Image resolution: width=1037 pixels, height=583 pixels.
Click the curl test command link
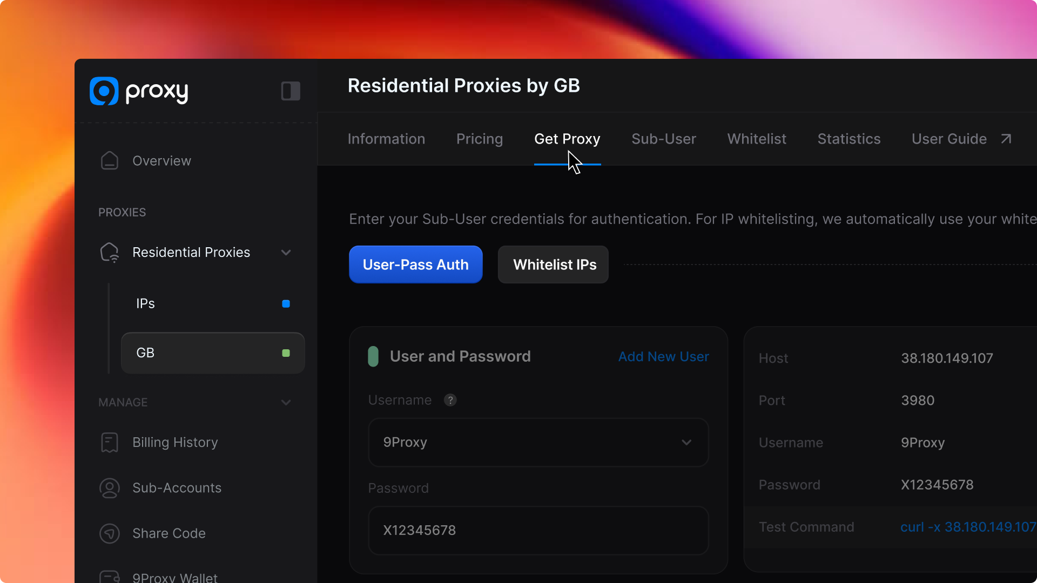(x=968, y=527)
